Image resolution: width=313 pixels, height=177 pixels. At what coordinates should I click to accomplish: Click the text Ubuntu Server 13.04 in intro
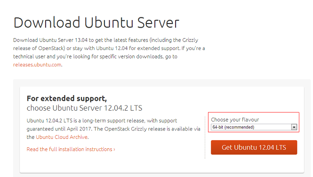click(x=63, y=40)
